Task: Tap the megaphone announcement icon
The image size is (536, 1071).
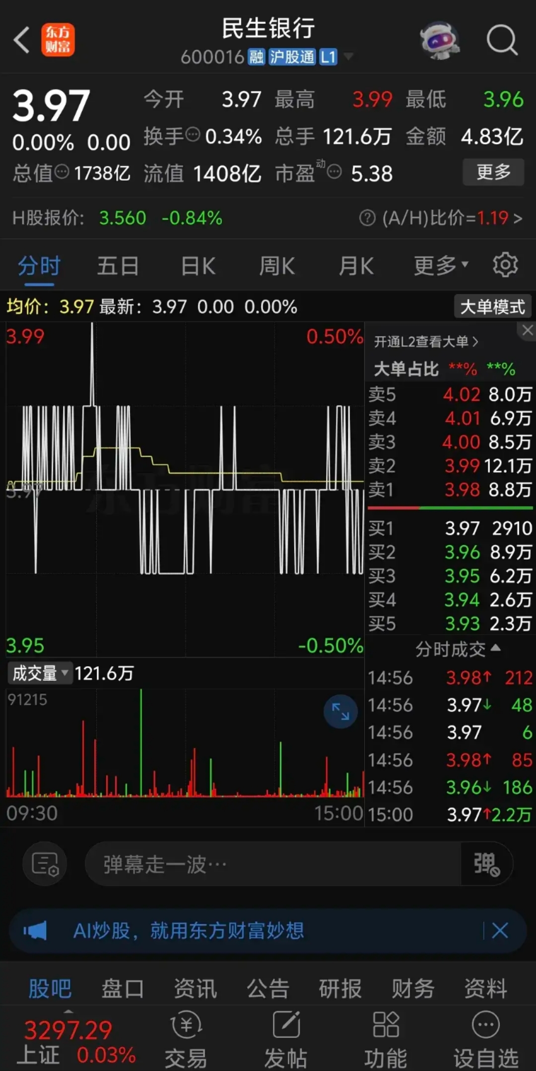Action: coord(35,931)
